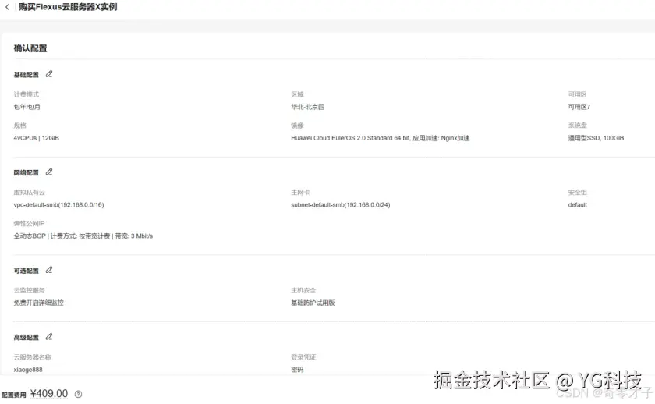Edit 网络配置 with its pencil icon
The image size is (655, 404).
(49, 172)
